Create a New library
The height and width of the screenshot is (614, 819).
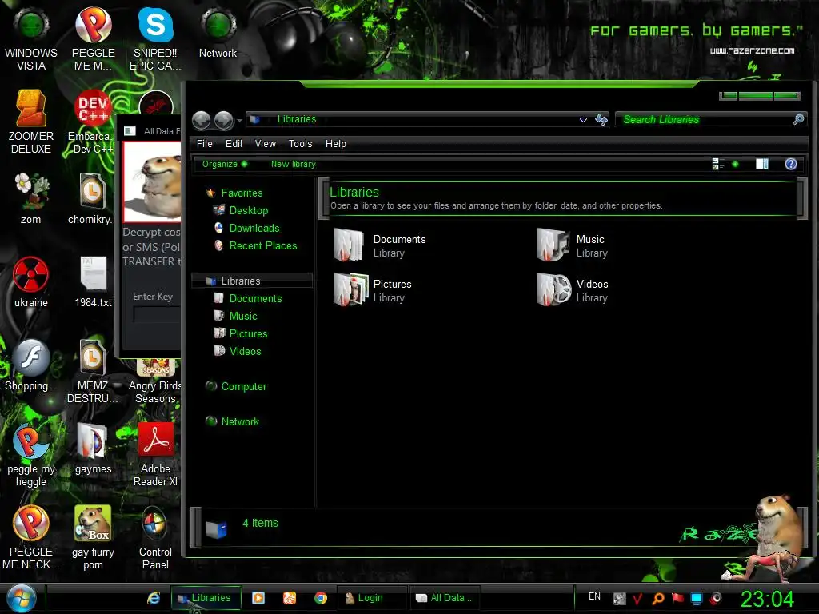click(293, 164)
